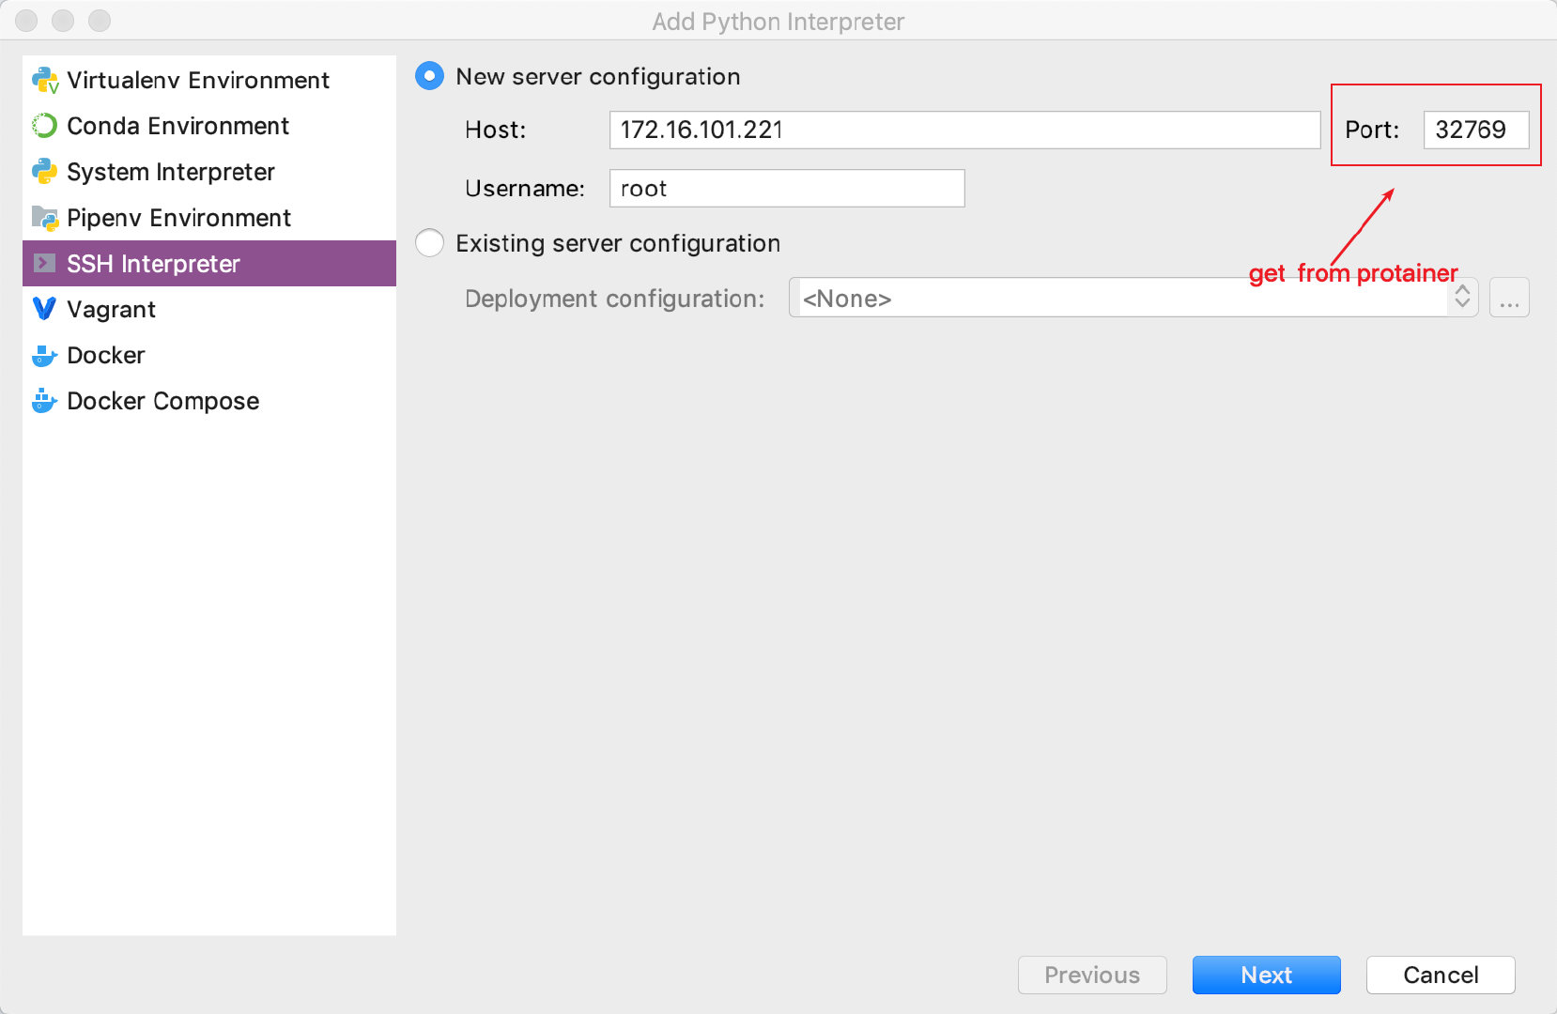Click the SSH Interpreter terminal icon
The image size is (1557, 1014).
44,264
